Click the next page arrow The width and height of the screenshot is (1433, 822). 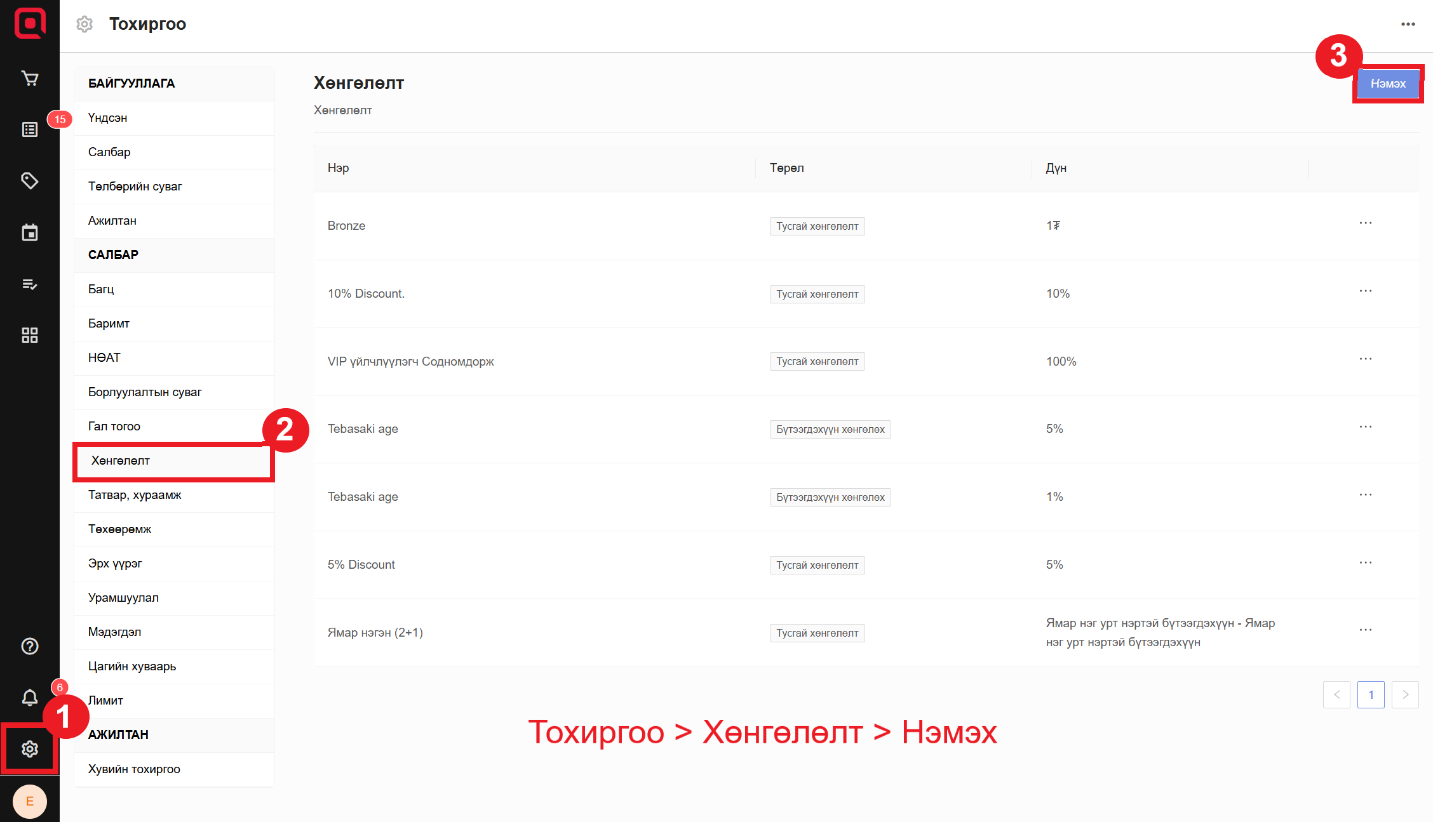point(1405,694)
